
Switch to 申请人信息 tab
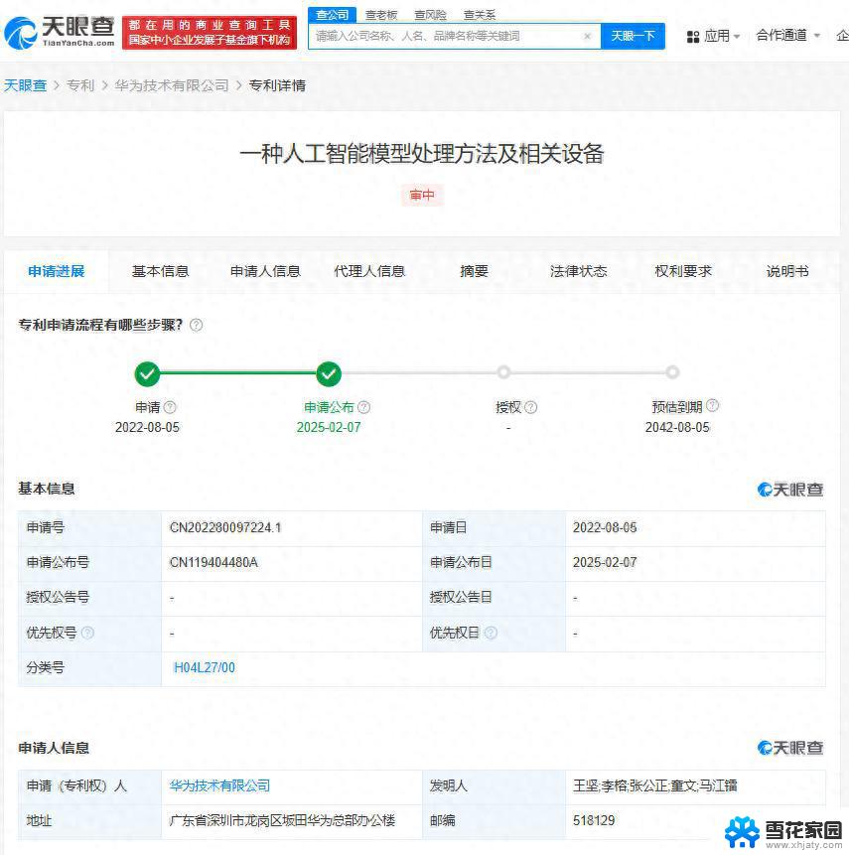click(265, 271)
